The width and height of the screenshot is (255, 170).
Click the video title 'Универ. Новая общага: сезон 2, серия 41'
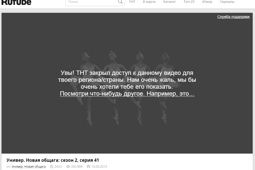[x=53, y=160]
